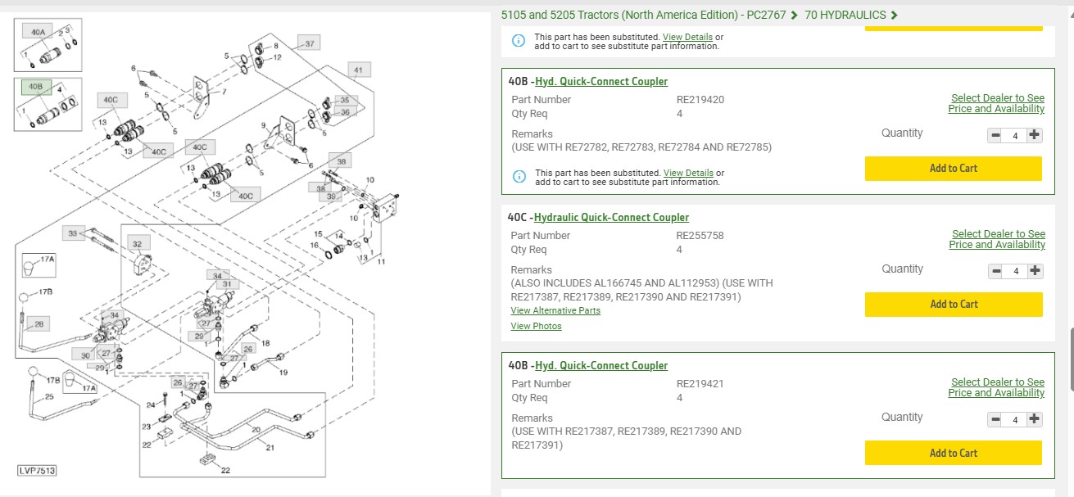Select callout 31 in diagram
The width and height of the screenshot is (1074, 497).
pos(227,284)
